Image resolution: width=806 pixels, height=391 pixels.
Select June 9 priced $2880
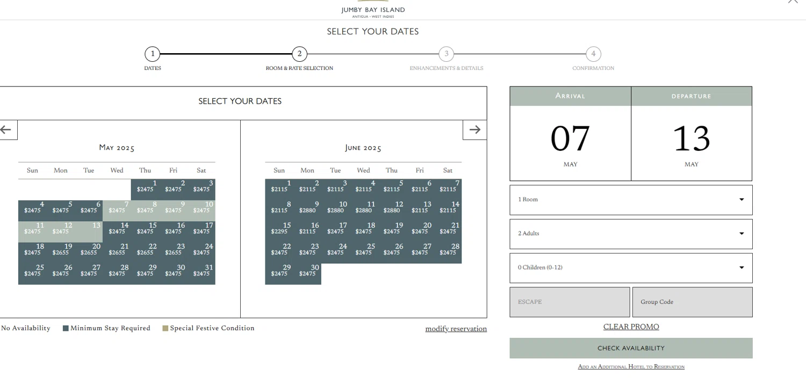(307, 211)
